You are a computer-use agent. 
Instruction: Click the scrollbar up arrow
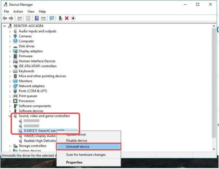[214, 26]
